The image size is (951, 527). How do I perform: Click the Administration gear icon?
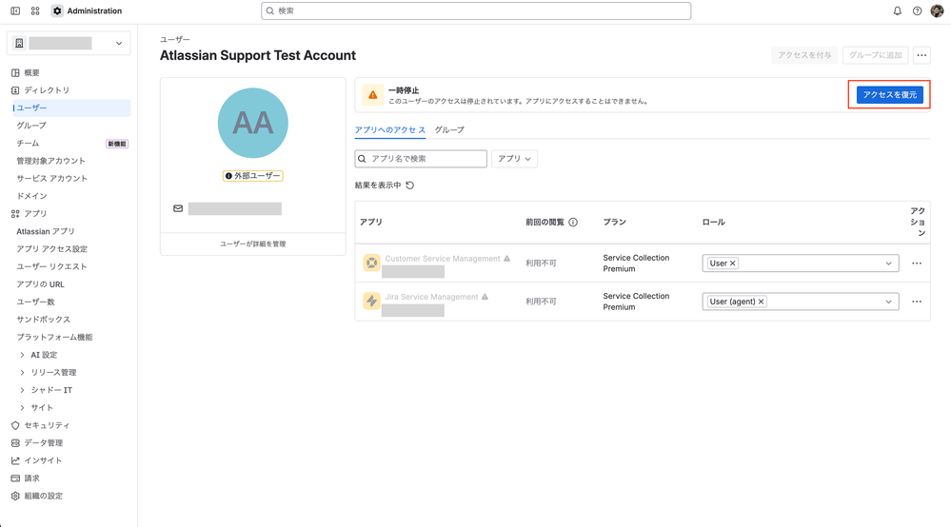click(x=57, y=10)
